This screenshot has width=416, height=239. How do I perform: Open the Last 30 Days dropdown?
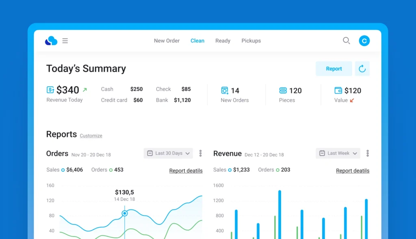(x=168, y=153)
